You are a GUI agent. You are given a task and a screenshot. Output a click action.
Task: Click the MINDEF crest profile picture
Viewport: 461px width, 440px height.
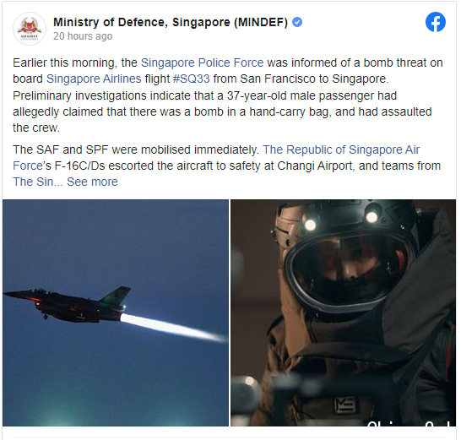point(30,29)
